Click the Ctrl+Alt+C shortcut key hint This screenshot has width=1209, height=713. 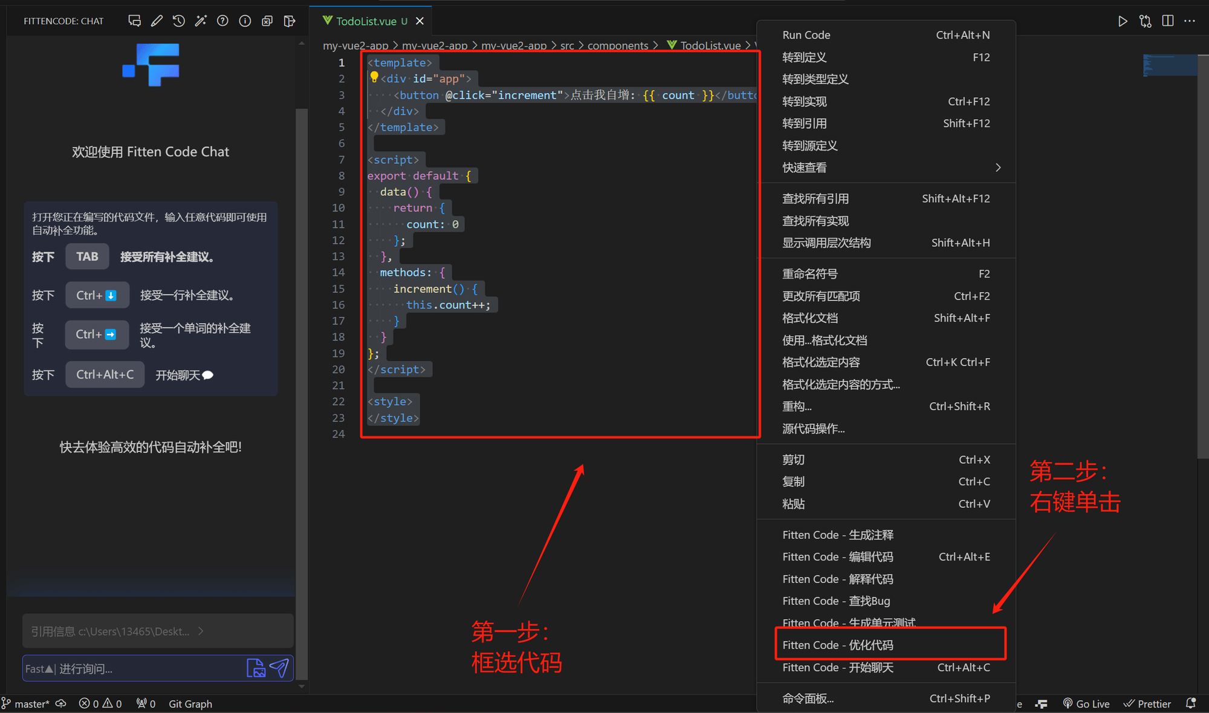tap(105, 375)
